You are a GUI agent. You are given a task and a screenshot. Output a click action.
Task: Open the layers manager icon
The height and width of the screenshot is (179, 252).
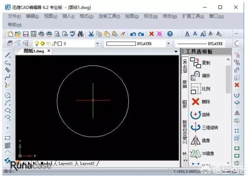10,43
